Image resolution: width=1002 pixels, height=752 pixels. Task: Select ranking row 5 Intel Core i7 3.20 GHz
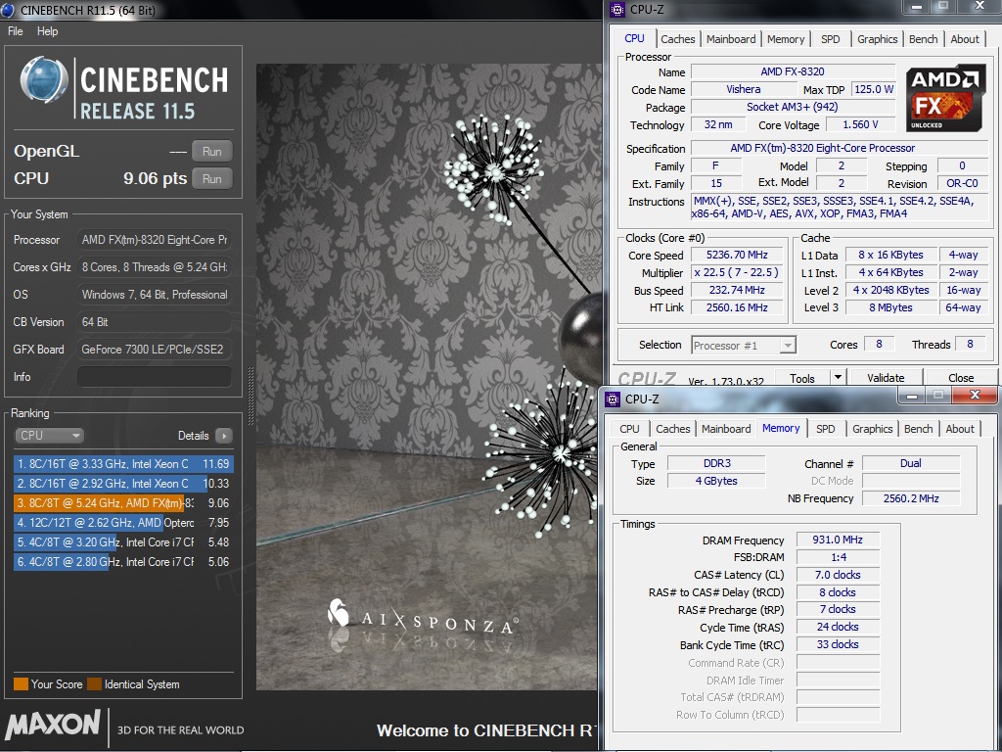pyautogui.click(x=122, y=542)
